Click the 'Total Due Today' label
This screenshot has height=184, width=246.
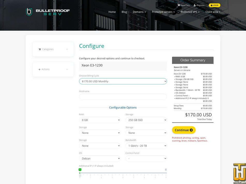pos(204,119)
